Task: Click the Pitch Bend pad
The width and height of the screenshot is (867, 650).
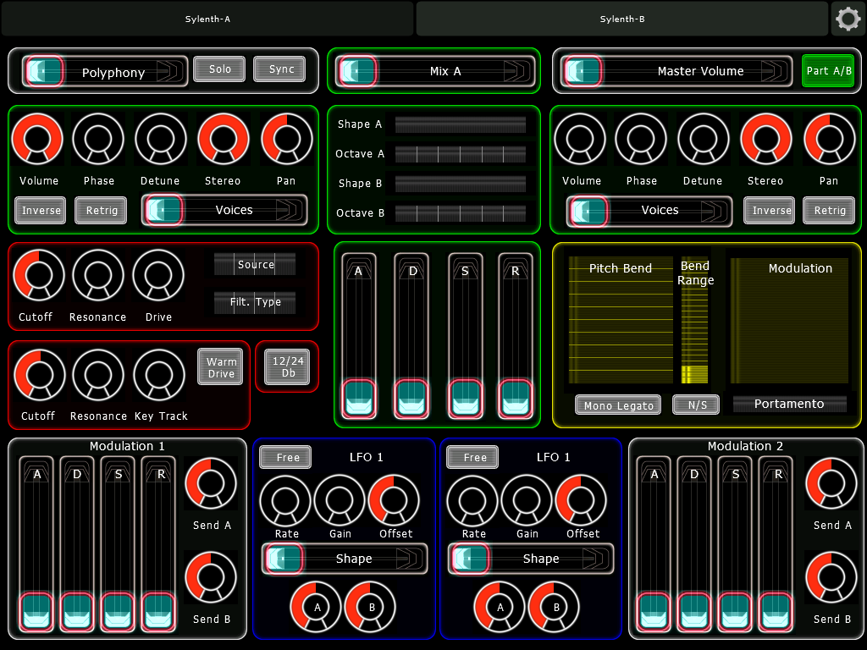Action: (621, 320)
